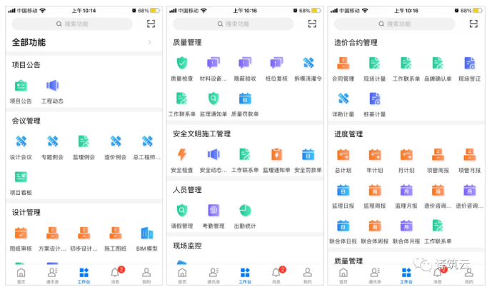Open 施工图纸 in 设计管理
This screenshot has height=292, width=492.
(116, 233)
